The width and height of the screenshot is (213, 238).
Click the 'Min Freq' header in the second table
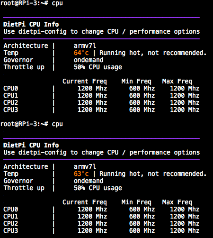click(136, 202)
